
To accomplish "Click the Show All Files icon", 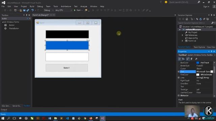I will coord(208,19).
